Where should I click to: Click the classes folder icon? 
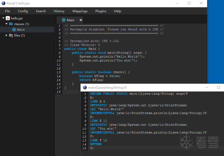[x=11, y=24]
